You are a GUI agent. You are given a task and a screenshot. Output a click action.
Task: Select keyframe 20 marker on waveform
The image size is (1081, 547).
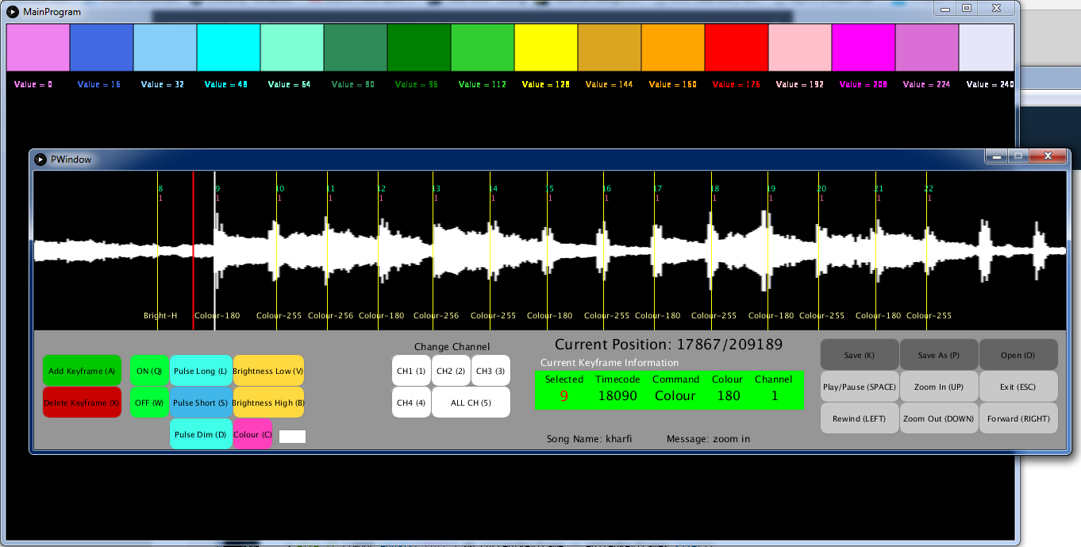[819, 250]
